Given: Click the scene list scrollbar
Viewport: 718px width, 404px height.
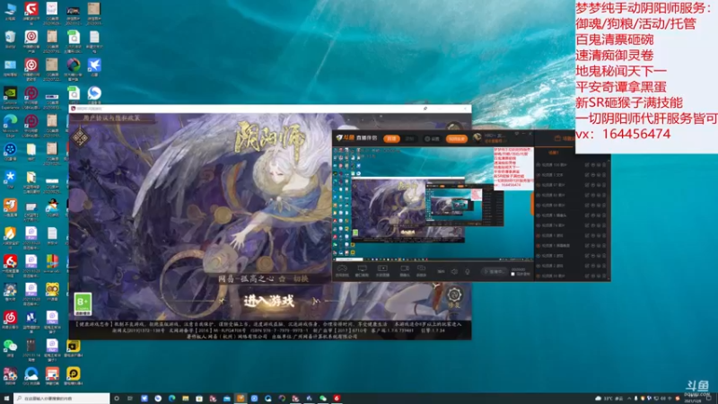Looking at the screenshot, I should pyautogui.click(x=609, y=219).
